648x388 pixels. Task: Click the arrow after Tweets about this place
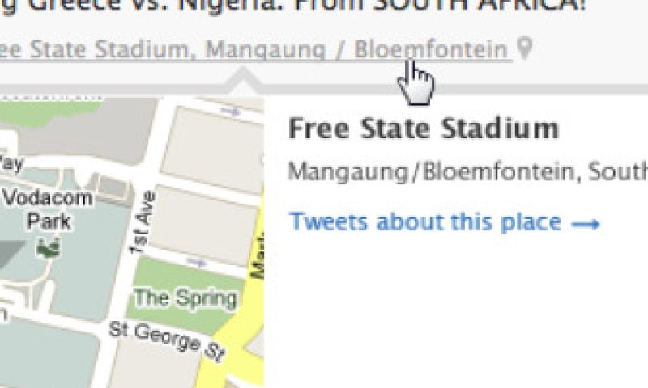point(586,223)
